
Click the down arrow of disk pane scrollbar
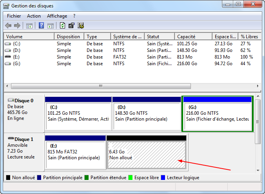[x=258, y=171]
